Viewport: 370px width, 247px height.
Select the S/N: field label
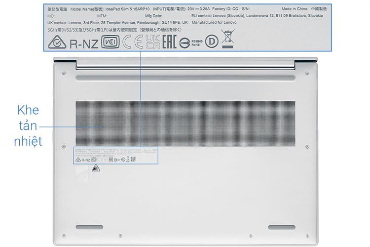coord(246,9)
